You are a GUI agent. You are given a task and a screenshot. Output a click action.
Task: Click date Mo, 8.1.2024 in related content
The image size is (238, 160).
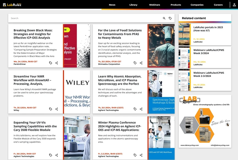[x=199, y=85]
